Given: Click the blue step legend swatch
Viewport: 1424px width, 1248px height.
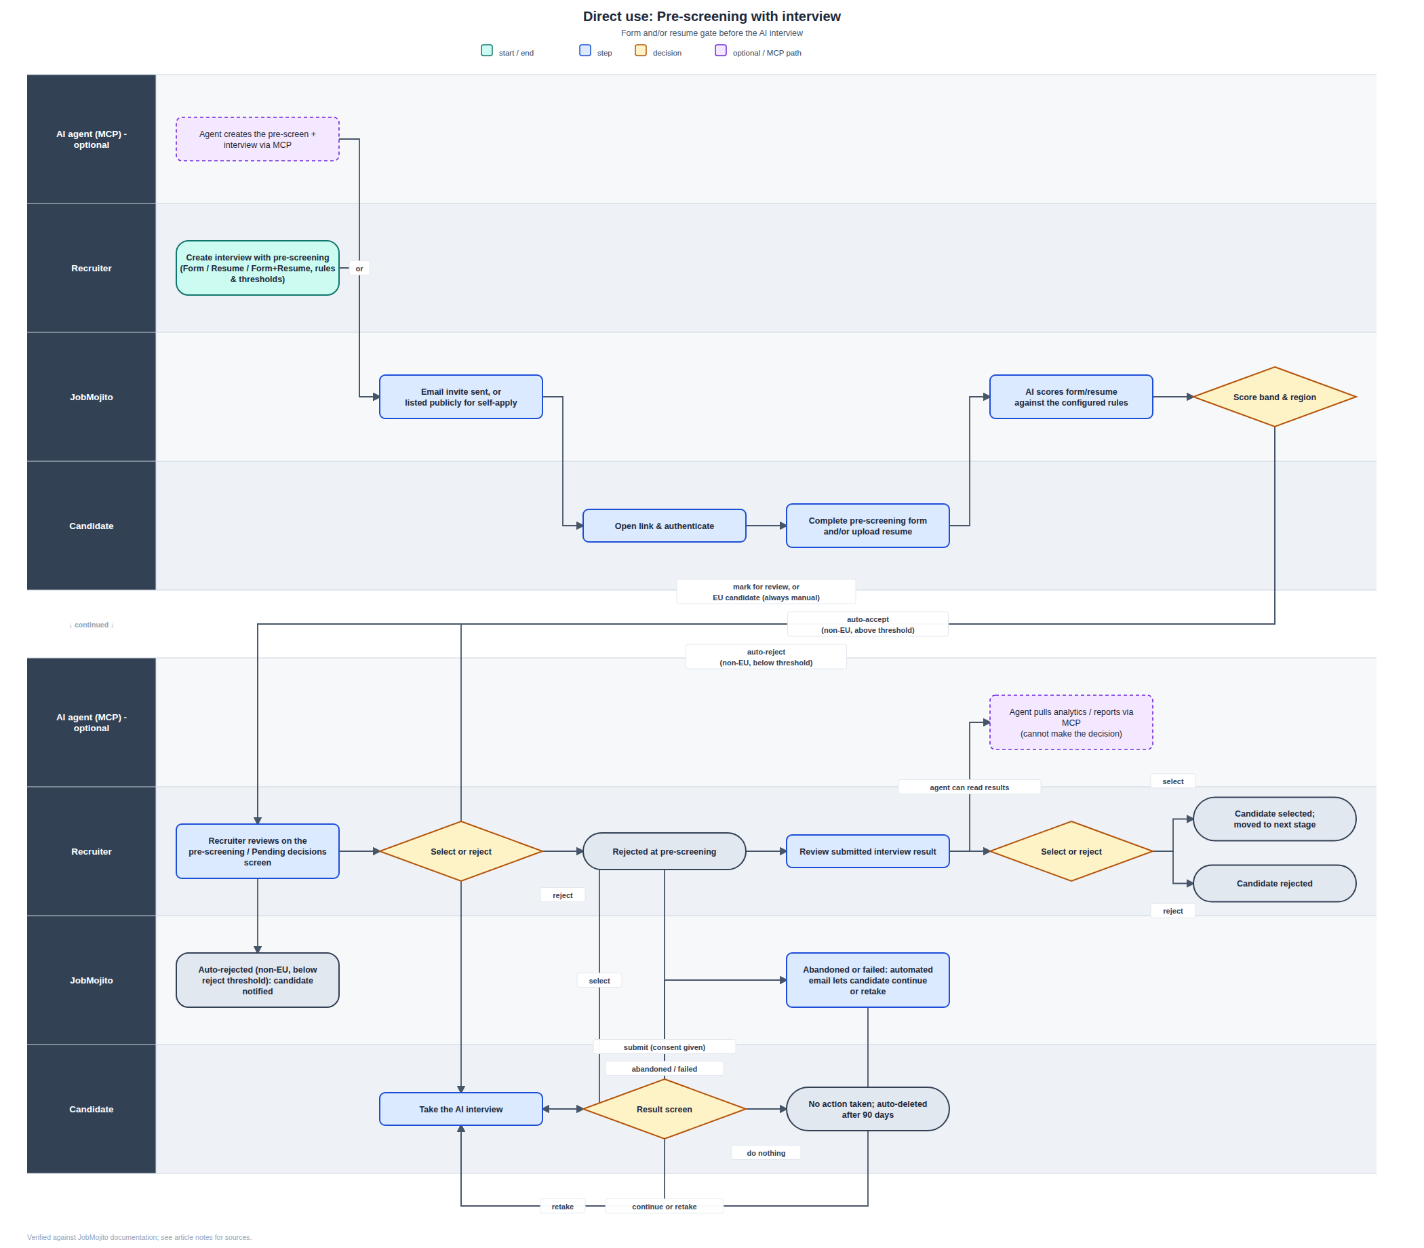Looking at the screenshot, I should (585, 50).
